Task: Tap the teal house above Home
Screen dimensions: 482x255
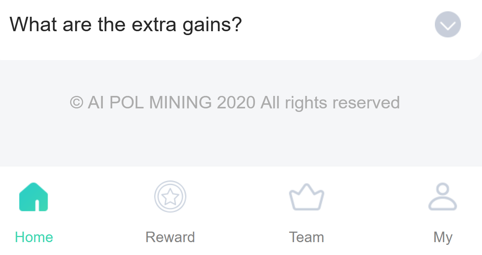Action: 34,197
